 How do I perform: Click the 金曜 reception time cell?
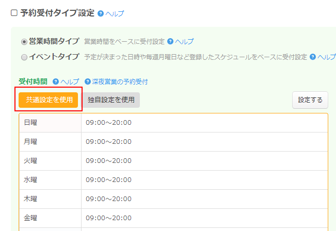point(109,218)
